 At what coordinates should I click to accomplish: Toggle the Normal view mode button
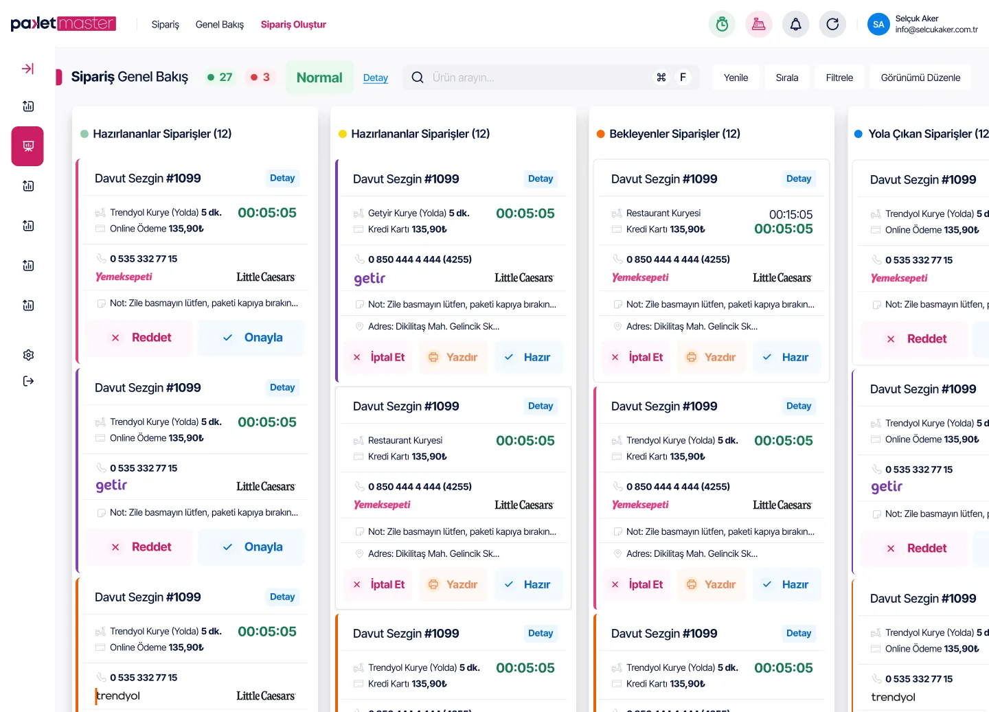tap(319, 78)
